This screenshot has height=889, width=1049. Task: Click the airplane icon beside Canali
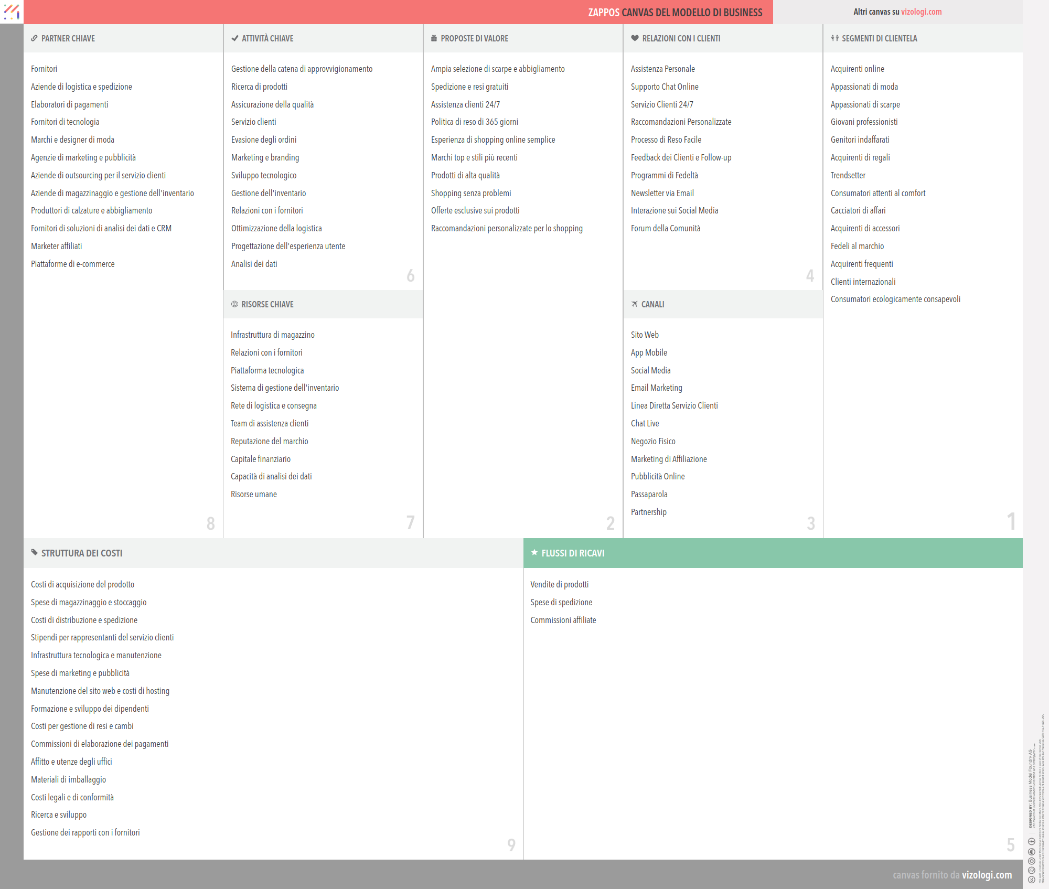click(635, 304)
